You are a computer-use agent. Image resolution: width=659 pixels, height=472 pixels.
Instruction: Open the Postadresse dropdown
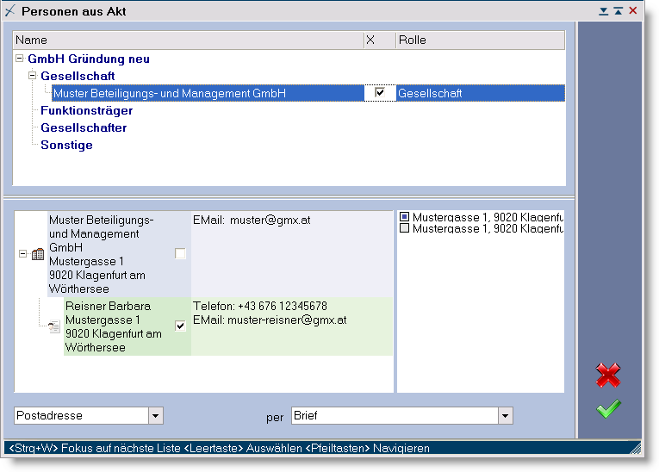coord(155,416)
